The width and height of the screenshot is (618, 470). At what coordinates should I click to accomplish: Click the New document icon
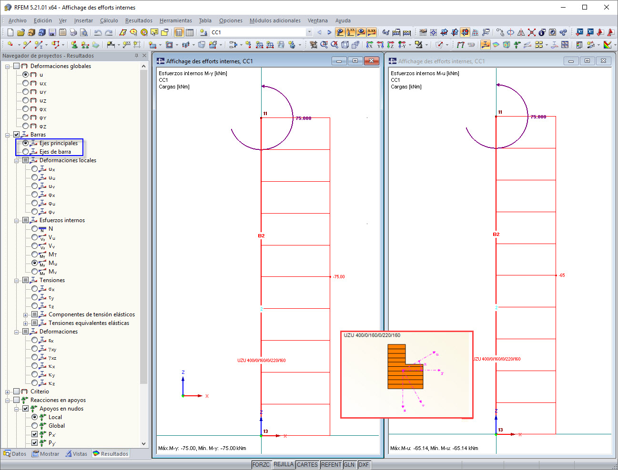pyautogui.click(x=10, y=32)
